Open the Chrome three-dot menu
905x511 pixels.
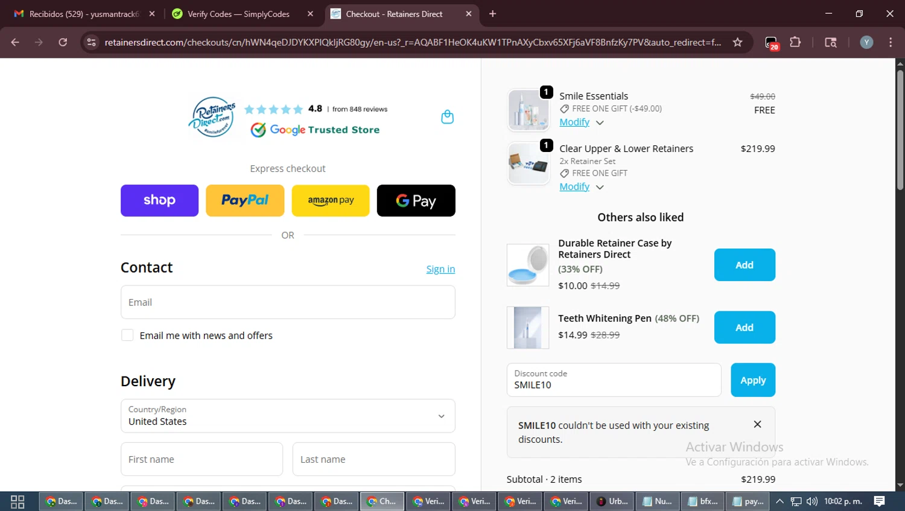tap(891, 42)
